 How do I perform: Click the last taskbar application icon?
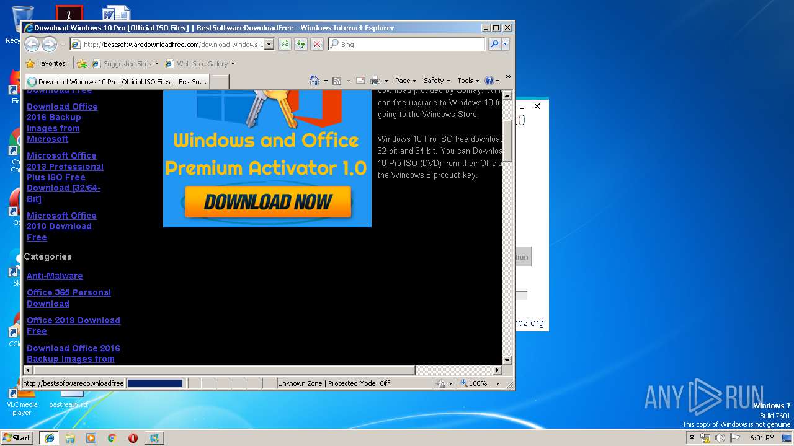pyautogui.click(x=154, y=437)
